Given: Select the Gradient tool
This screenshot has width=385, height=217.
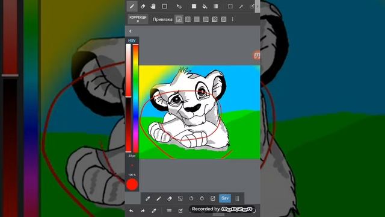Looking at the screenshot, I should [x=215, y=7].
